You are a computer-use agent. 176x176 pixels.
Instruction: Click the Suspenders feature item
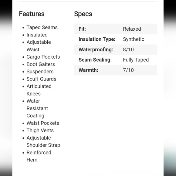point(40,72)
